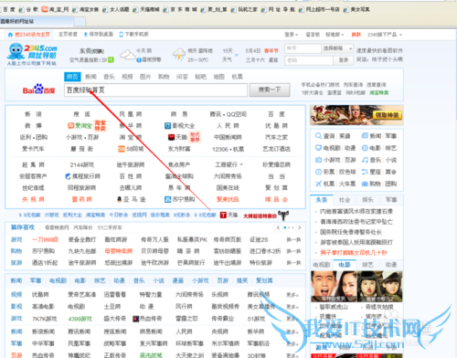Click the orange 爱淘宝 icon
The width and height of the screenshot is (457, 358).
[x=70, y=125]
